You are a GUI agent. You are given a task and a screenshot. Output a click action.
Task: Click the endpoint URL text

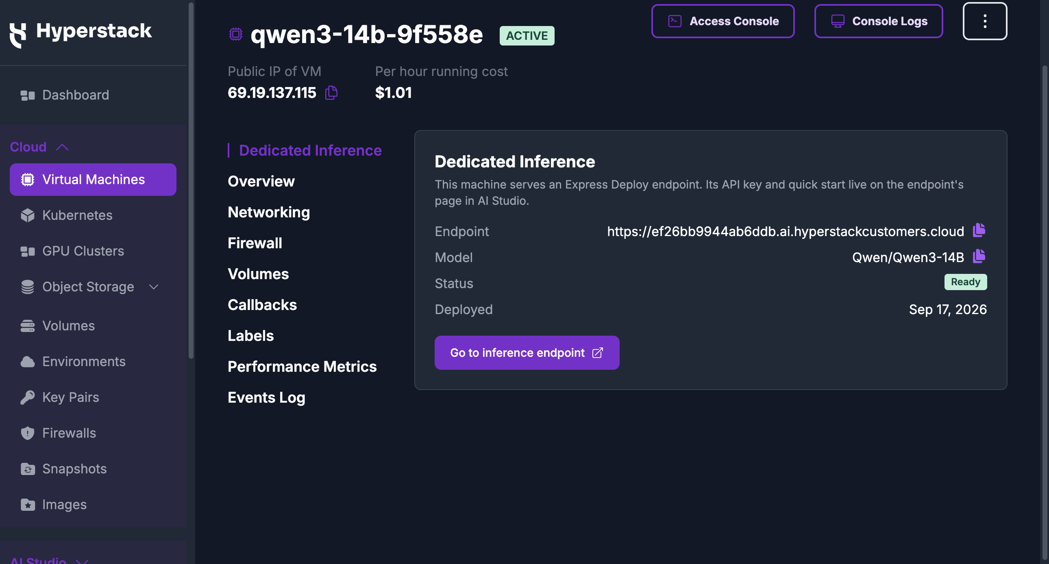786,231
